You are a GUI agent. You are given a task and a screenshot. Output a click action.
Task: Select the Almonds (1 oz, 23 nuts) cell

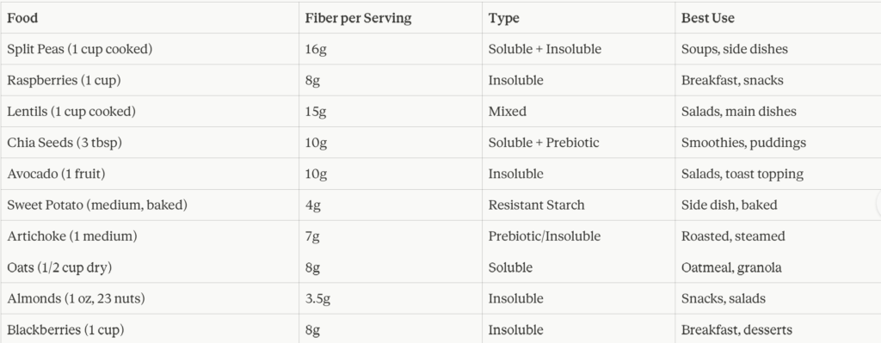click(150, 298)
